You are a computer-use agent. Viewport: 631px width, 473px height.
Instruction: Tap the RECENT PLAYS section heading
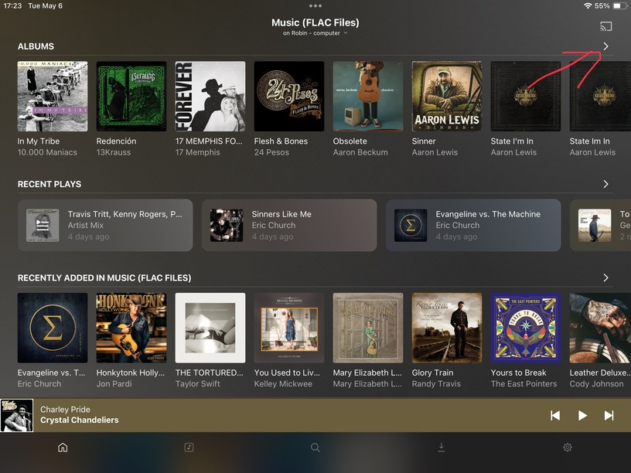point(49,184)
